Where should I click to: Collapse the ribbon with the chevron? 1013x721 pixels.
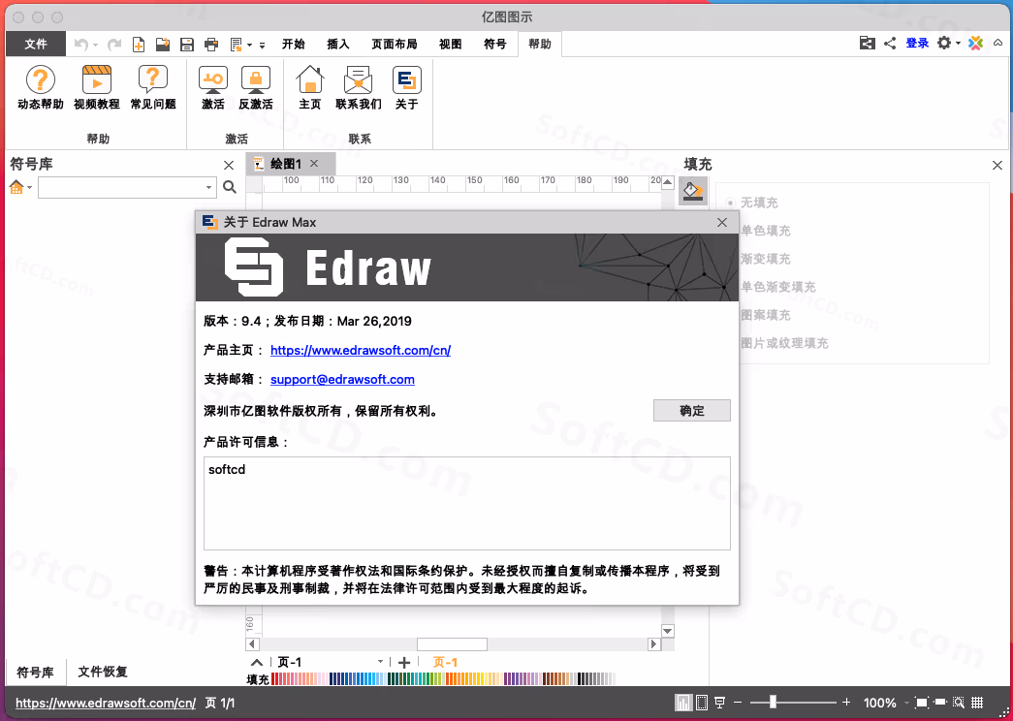point(998,44)
